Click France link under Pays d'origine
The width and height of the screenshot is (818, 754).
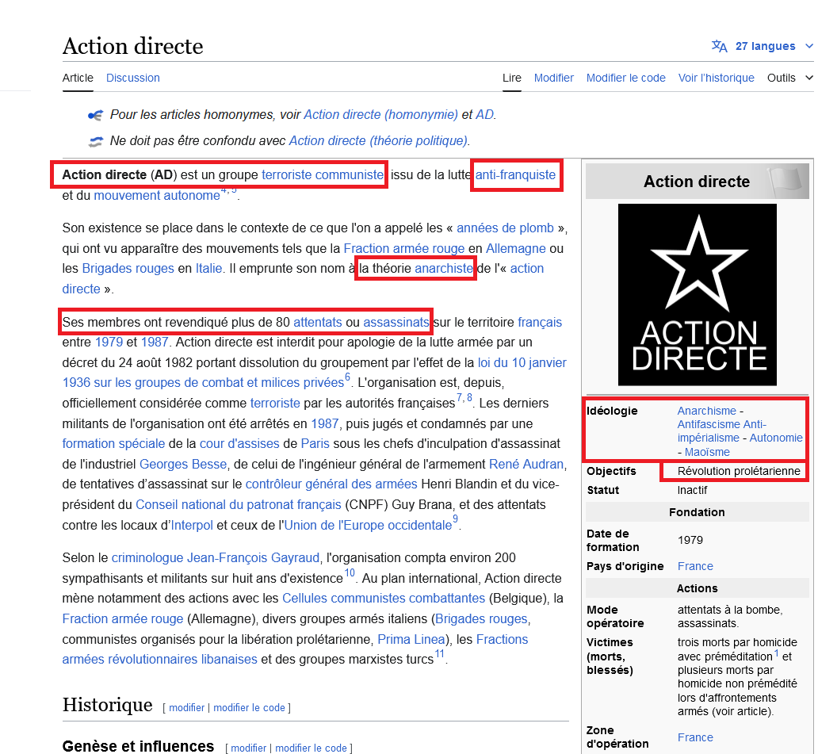695,566
